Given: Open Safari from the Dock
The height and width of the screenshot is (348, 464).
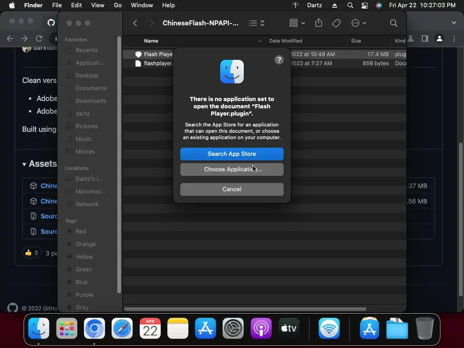Looking at the screenshot, I should pyautogui.click(x=122, y=328).
